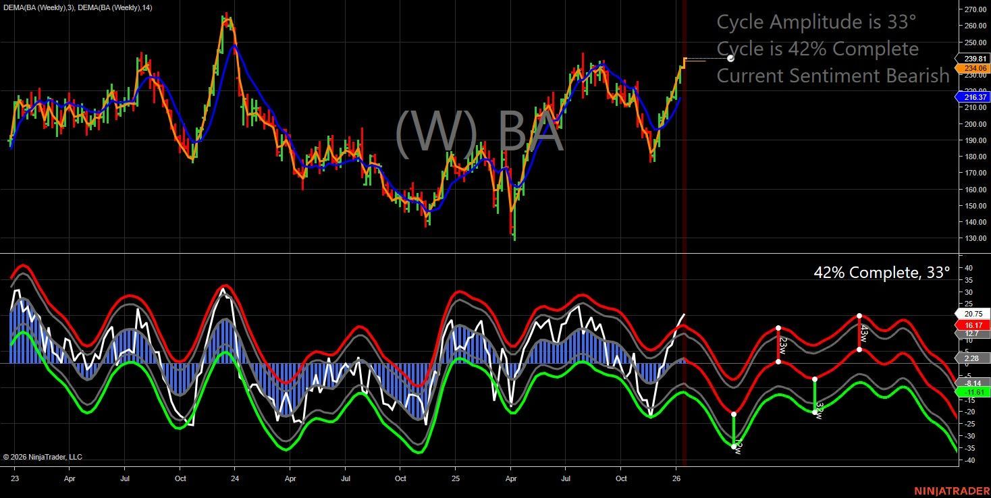The width and height of the screenshot is (991, 498).
Task: Click the 270.00 price axis label
Action: (x=974, y=9)
